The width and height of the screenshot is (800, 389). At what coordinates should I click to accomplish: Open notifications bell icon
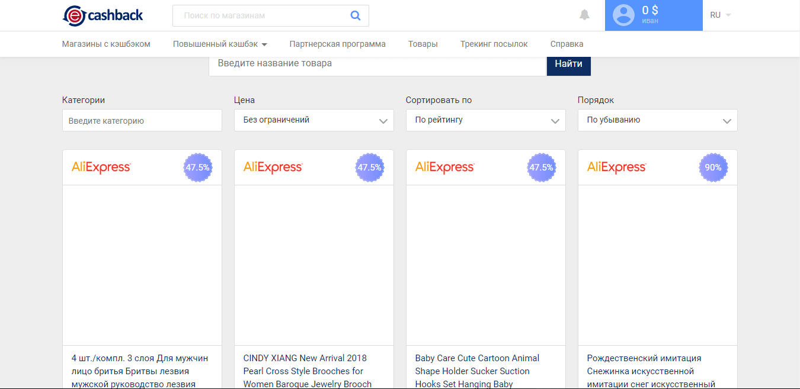tap(584, 15)
